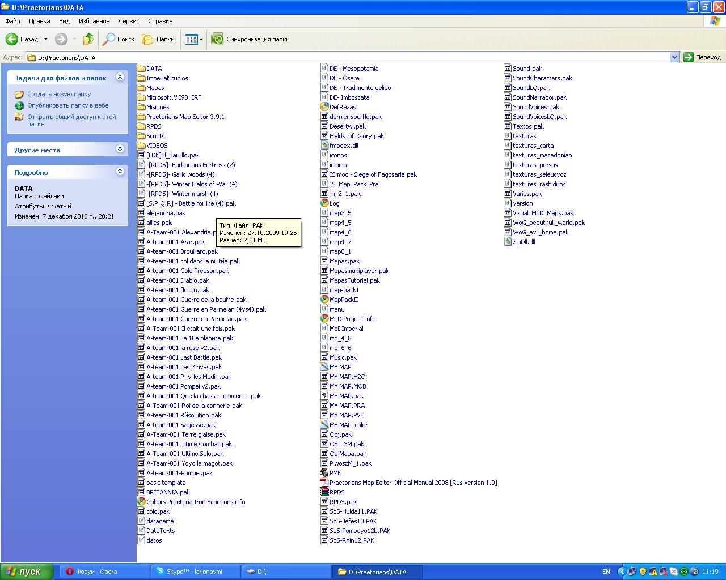Click the пуск Start button
The height and width of the screenshot is (580, 726).
(27, 572)
